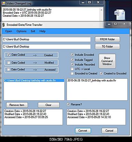Click the Convert button

tap(83, 131)
